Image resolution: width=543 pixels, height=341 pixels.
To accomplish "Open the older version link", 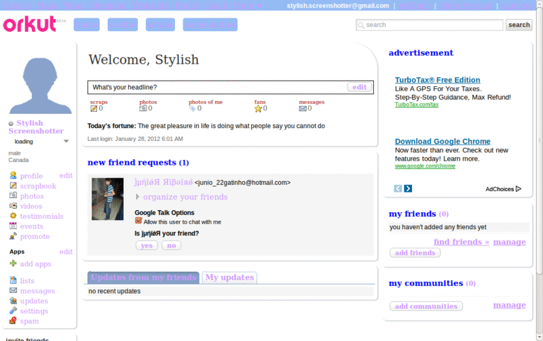I will tap(466, 5).
